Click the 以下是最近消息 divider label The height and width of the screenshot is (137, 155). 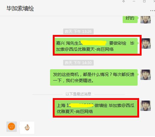pos(78,94)
